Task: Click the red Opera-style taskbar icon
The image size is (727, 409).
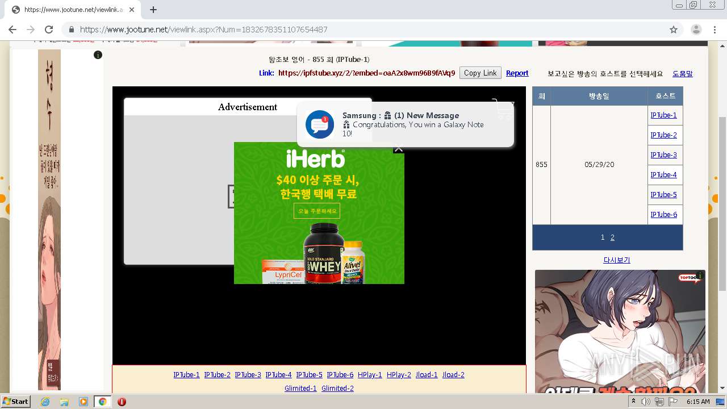Action: [x=122, y=402]
